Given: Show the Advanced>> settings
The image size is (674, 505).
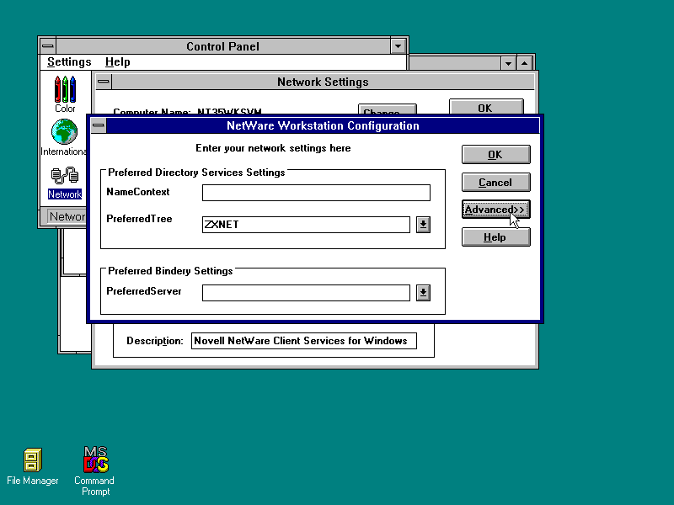Looking at the screenshot, I should [496, 210].
